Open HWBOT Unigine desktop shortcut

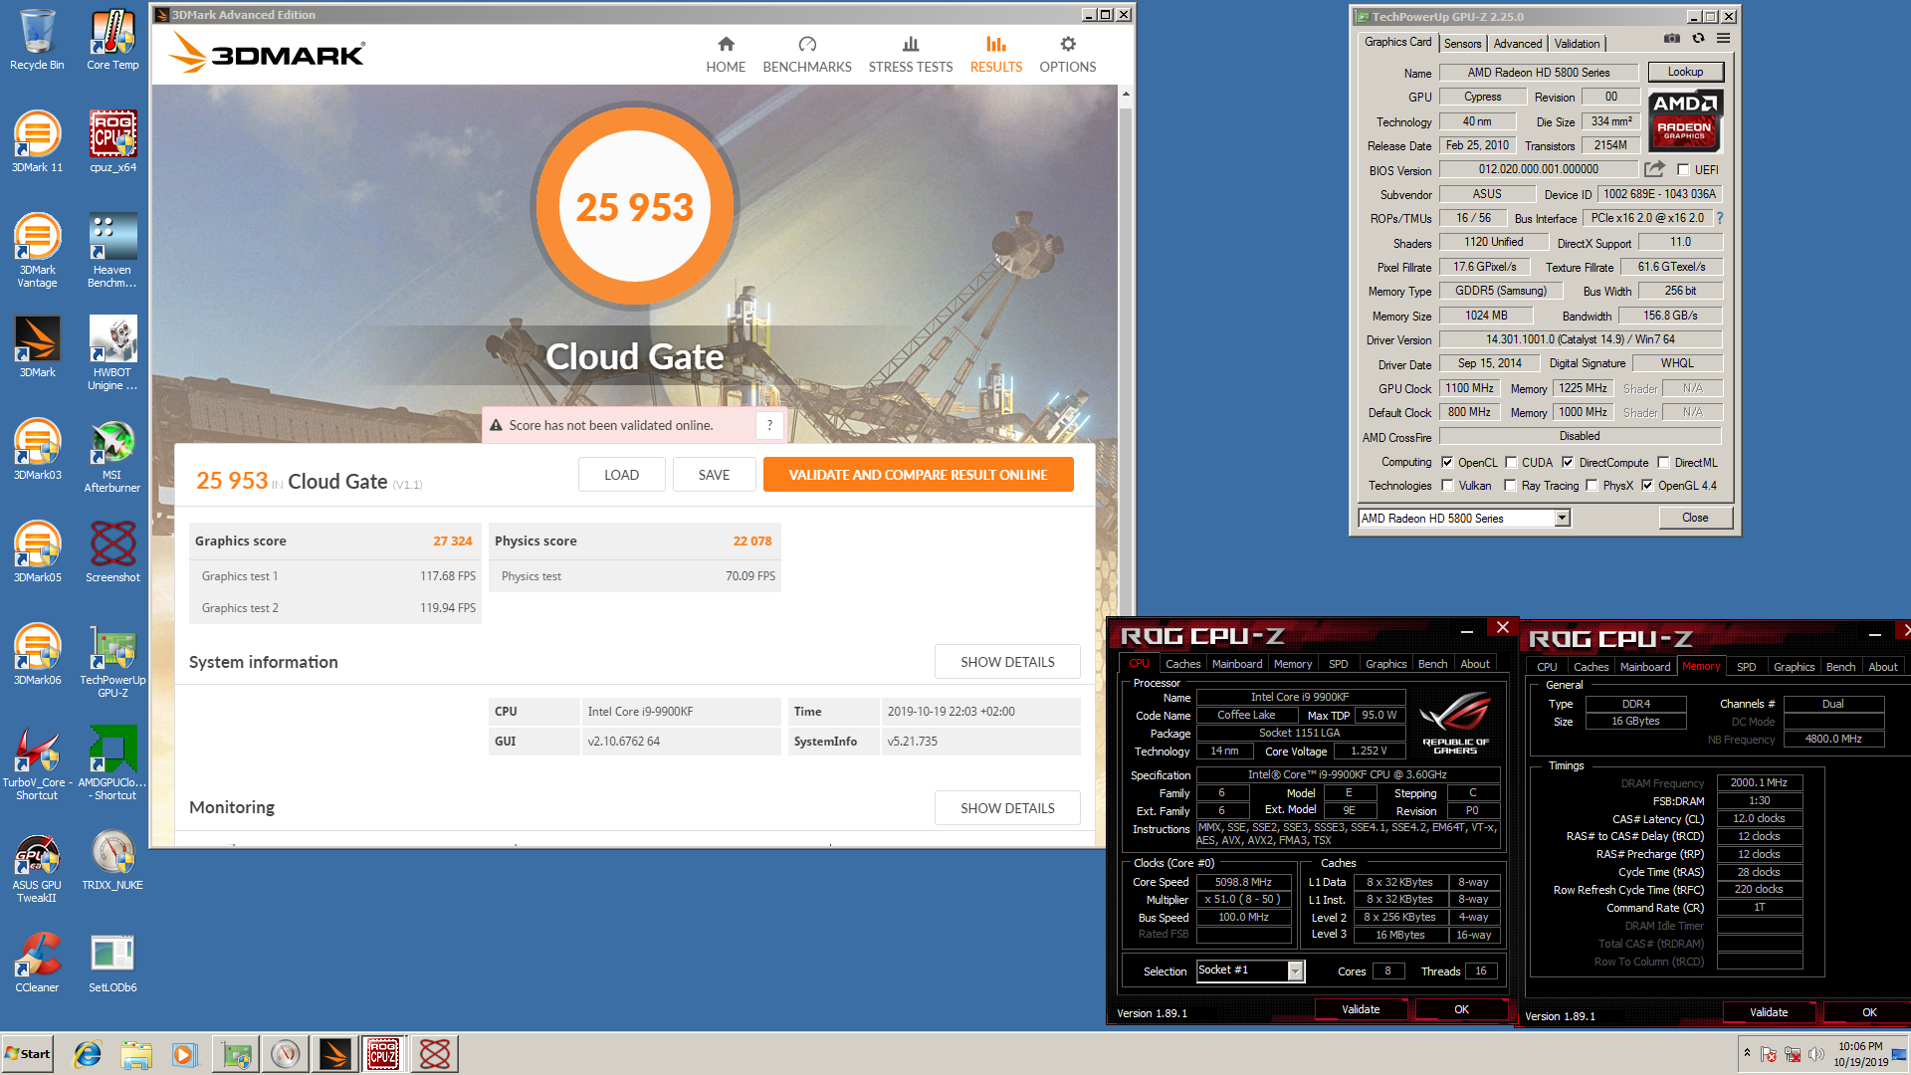coord(112,353)
